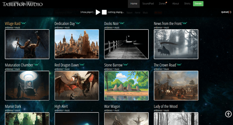
Task: Click the Docks Noir title
Action: (x=111, y=24)
